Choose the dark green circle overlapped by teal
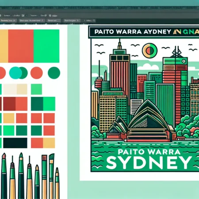Image resolution: width=199 pixels, height=199 pixels. (x=24, y=73)
